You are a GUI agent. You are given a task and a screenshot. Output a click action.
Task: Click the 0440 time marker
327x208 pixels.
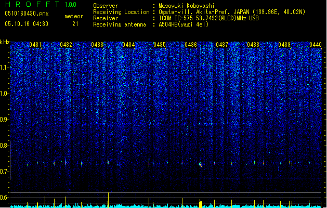coord(316,45)
